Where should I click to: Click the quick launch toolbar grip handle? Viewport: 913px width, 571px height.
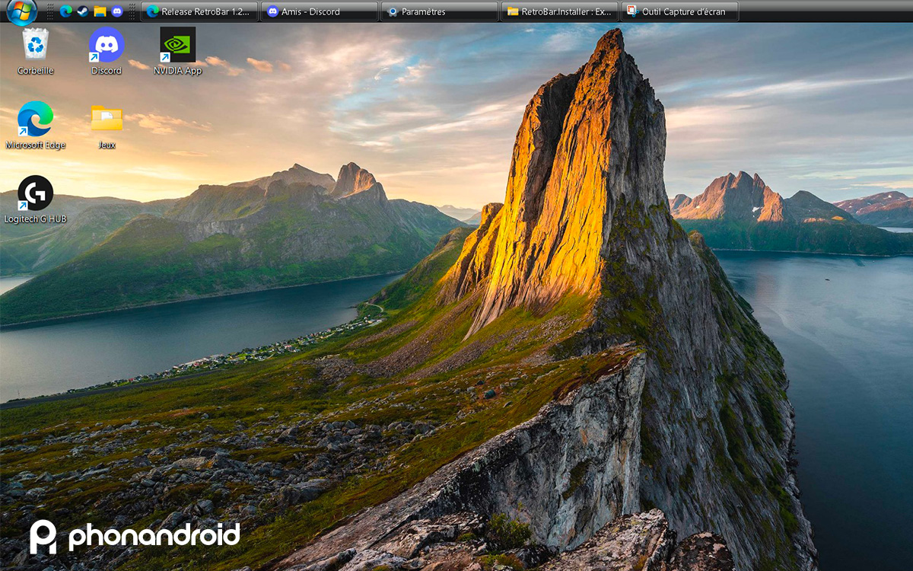click(49, 11)
